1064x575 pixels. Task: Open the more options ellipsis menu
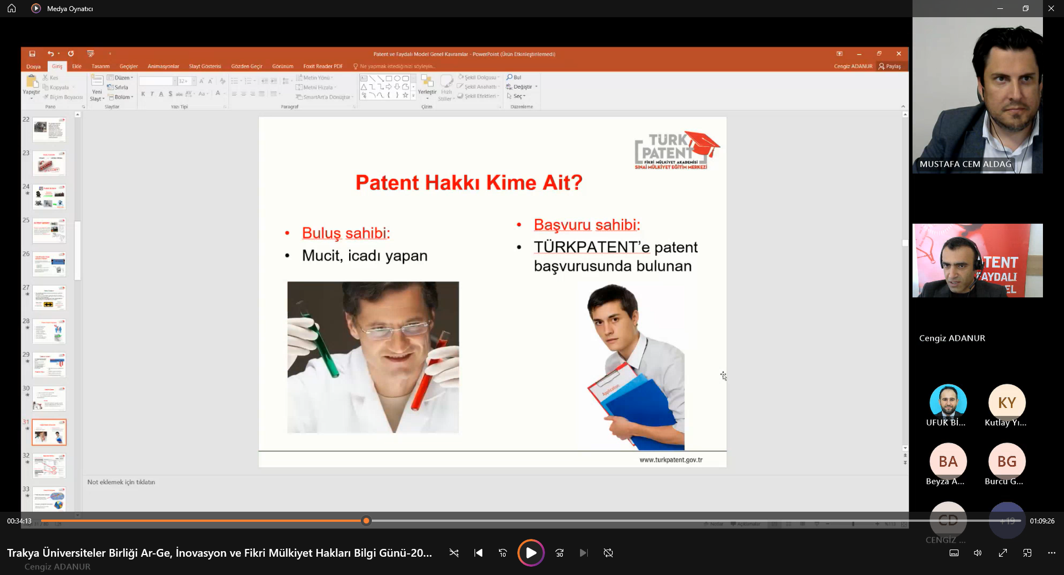pyautogui.click(x=1052, y=553)
